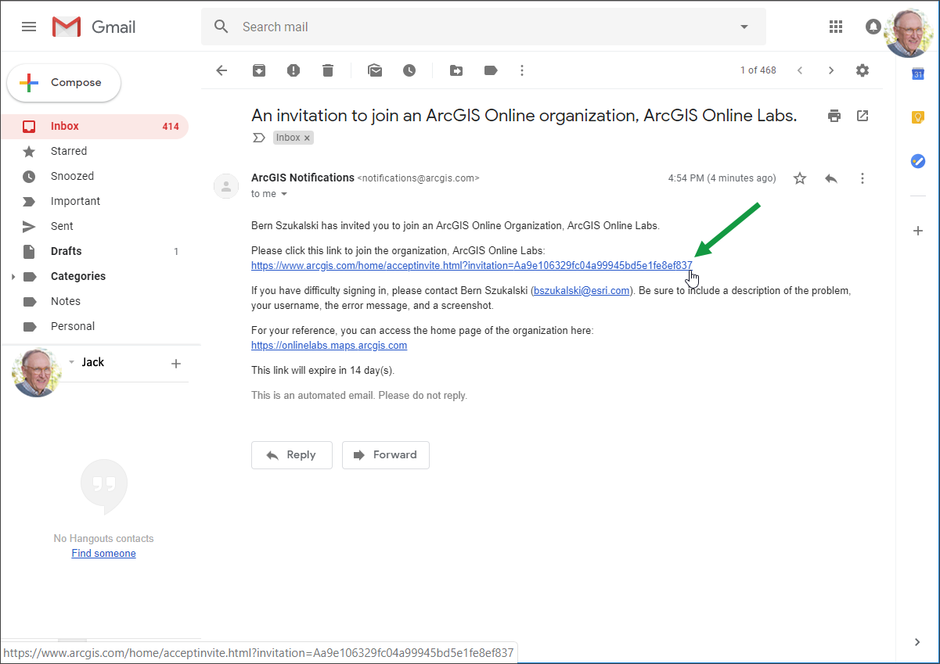Image resolution: width=940 pixels, height=664 pixels.
Task: Click the Search mail field
Action: 483,27
